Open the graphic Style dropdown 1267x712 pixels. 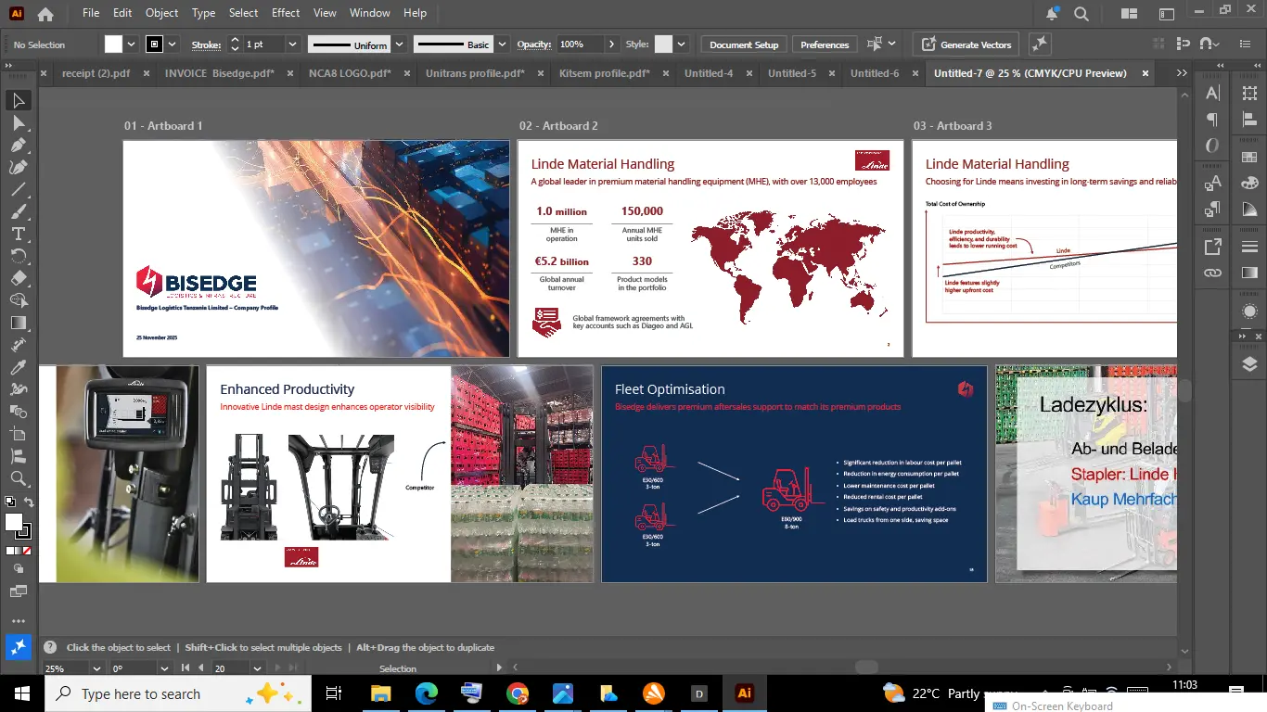(682, 44)
